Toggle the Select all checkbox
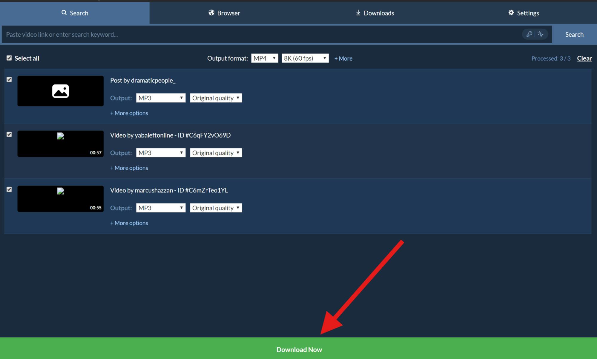Image resolution: width=597 pixels, height=359 pixels. (x=9, y=58)
